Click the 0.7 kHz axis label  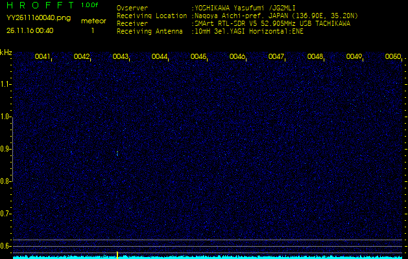[6, 214]
